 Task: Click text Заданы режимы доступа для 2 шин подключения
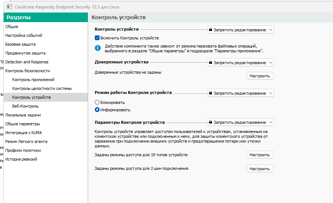[x=141, y=168]
